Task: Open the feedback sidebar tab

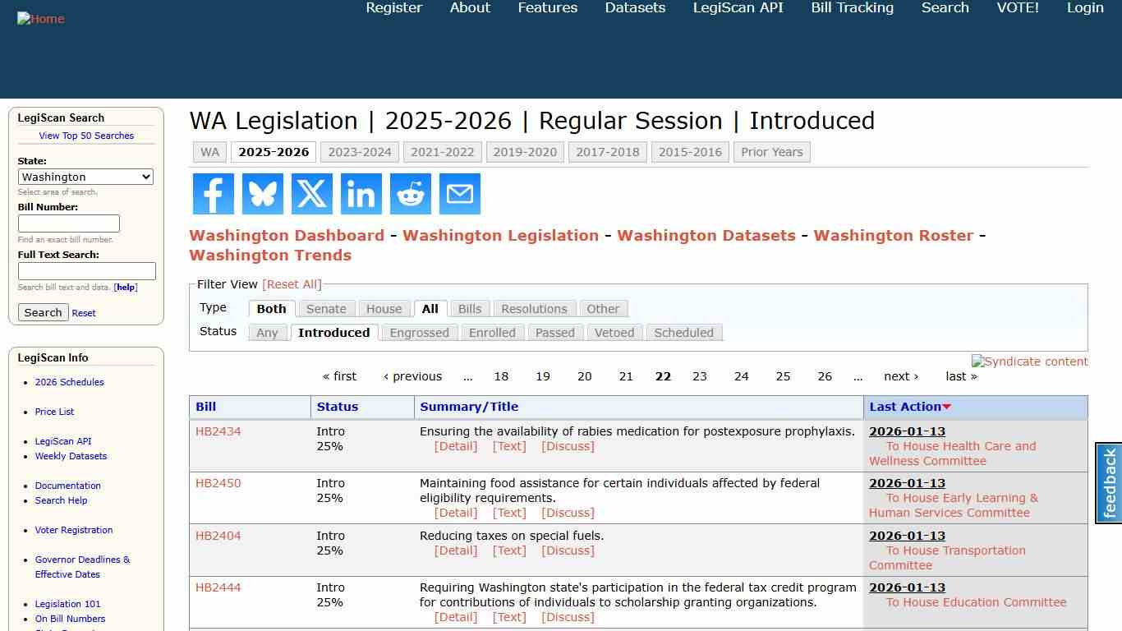Action: pyautogui.click(x=1108, y=483)
